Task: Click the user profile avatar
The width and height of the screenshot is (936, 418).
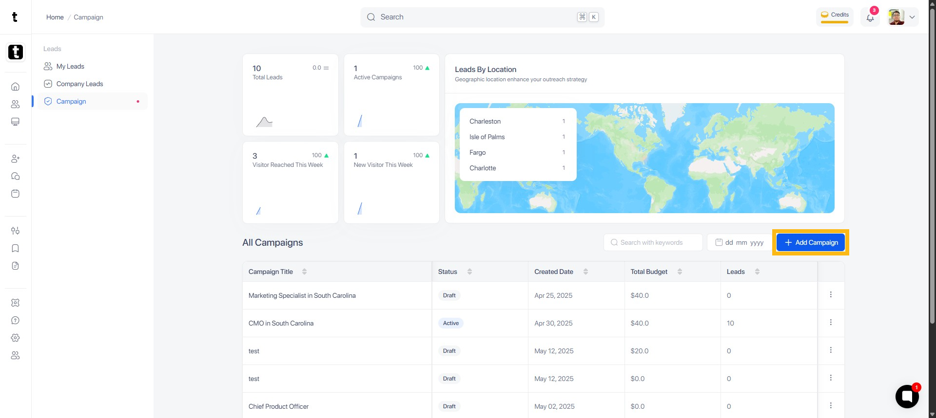Action: point(897,17)
